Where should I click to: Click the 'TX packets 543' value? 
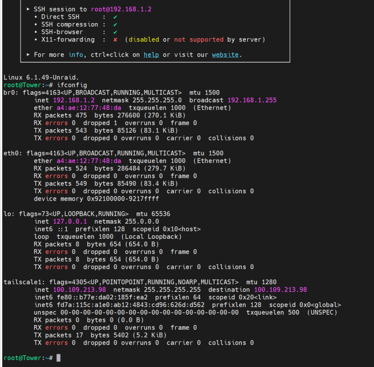click(60, 131)
